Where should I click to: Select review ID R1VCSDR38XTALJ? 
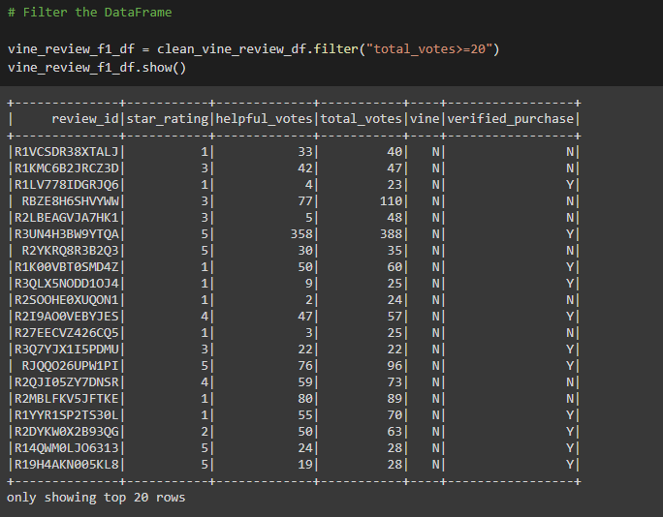tap(66, 152)
